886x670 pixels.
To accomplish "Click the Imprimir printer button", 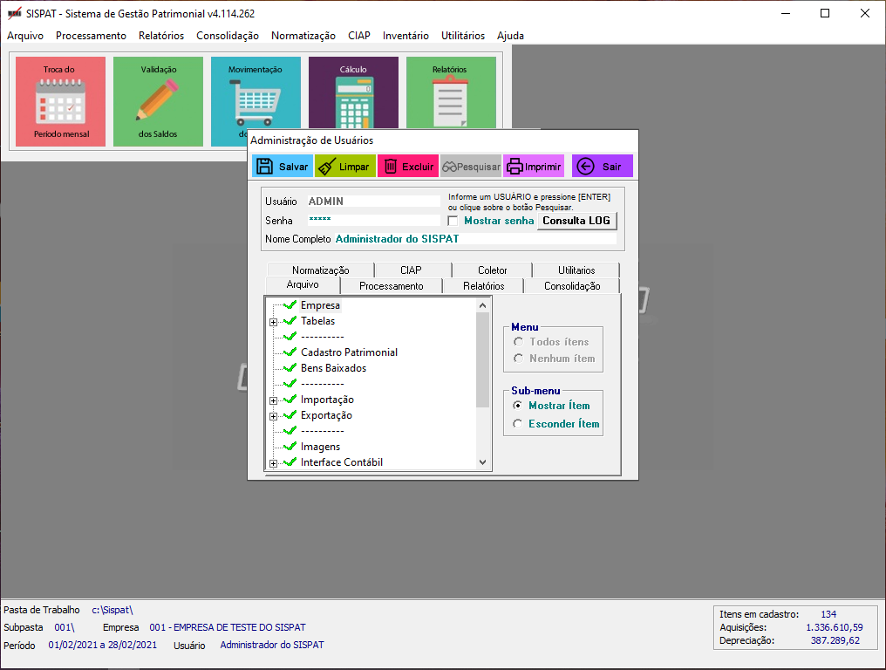I will click(534, 167).
